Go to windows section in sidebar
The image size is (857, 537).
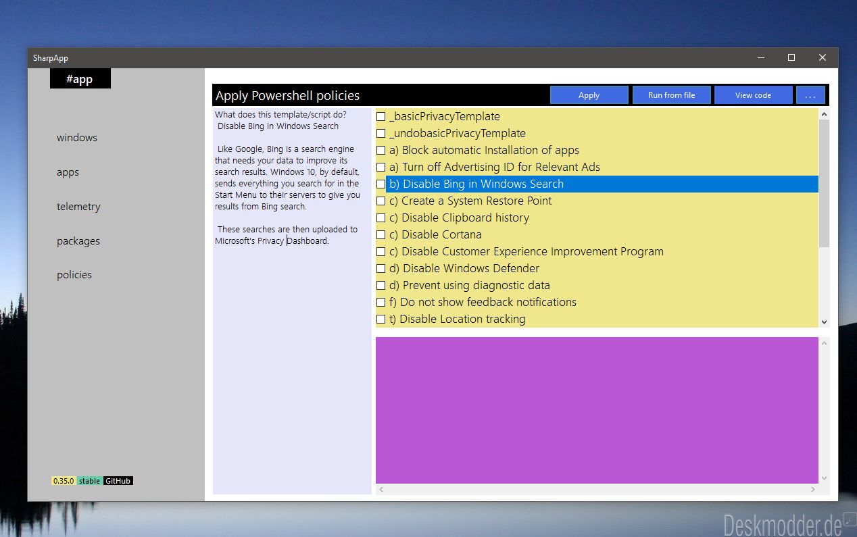(77, 138)
